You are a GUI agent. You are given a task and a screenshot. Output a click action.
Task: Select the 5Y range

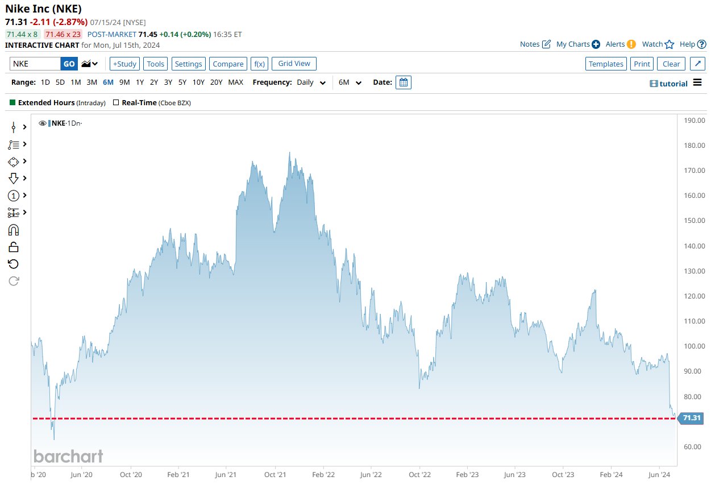(x=182, y=82)
